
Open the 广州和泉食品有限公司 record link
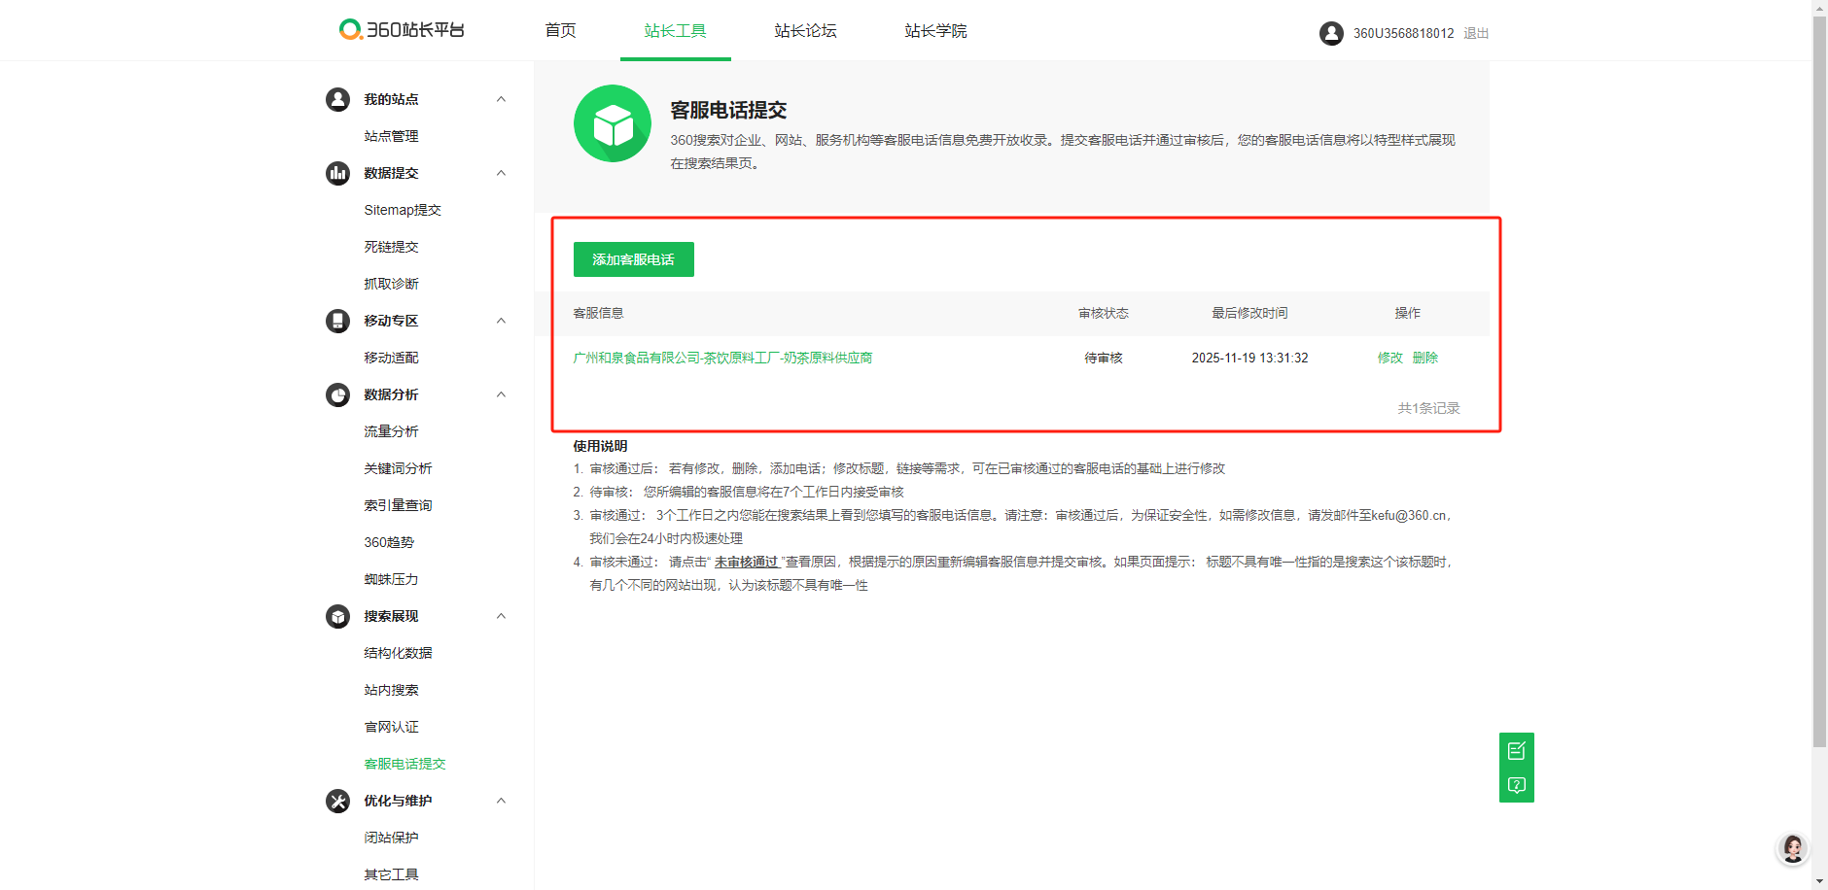click(x=722, y=358)
